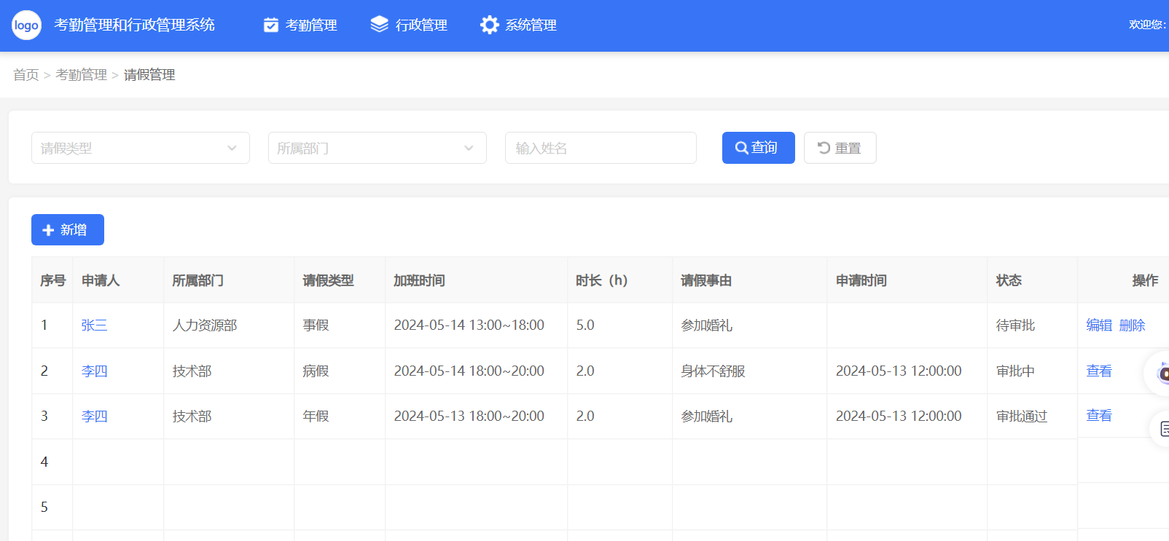
Task: Click the 查询 search button
Action: coord(759,148)
